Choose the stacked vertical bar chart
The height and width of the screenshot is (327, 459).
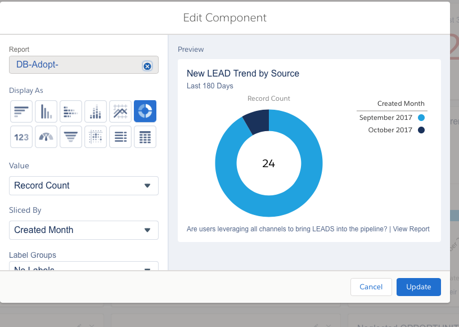pyautogui.click(x=96, y=111)
